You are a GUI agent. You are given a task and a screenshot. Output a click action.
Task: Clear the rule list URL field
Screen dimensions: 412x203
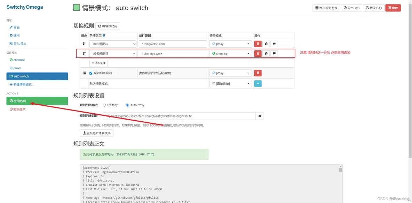coord(260,116)
